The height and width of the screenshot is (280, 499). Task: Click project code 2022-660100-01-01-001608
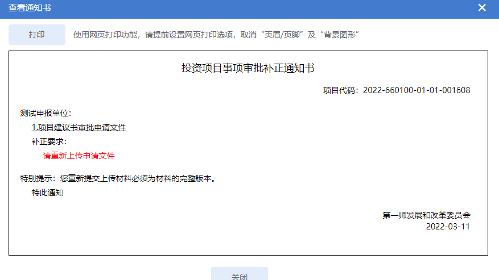tap(416, 90)
